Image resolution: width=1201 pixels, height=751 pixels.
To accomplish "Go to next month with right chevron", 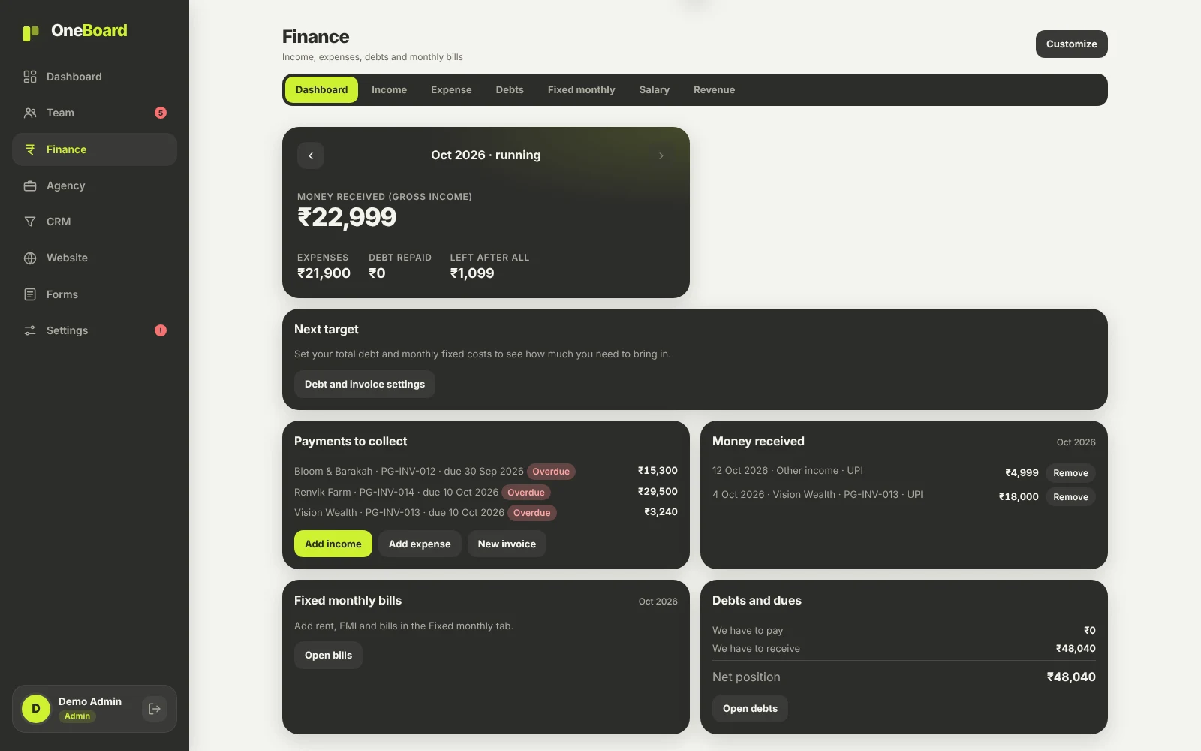I will 661,155.
